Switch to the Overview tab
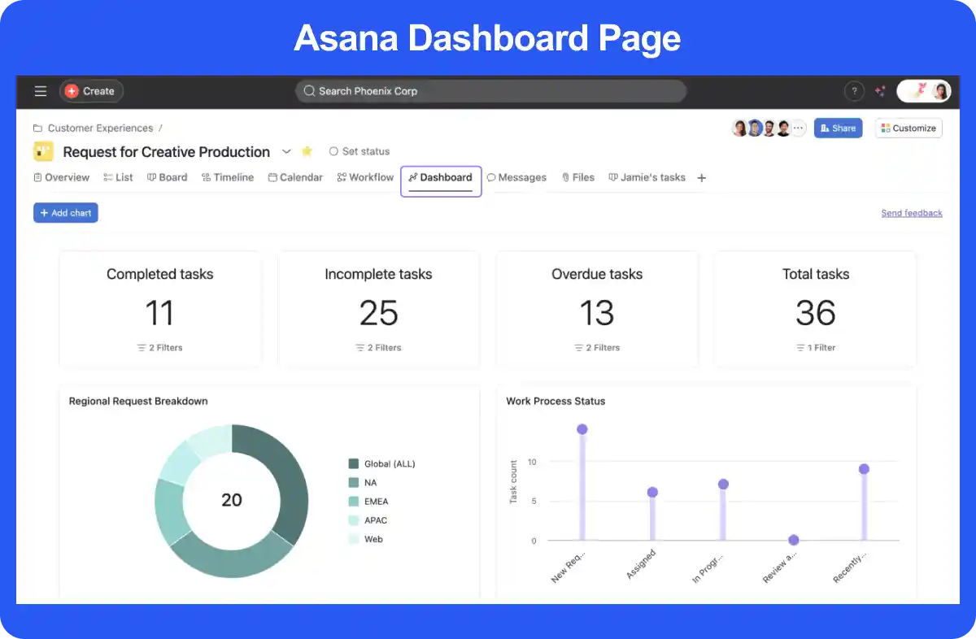The width and height of the screenshot is (976, 639). tap(62, 177)
